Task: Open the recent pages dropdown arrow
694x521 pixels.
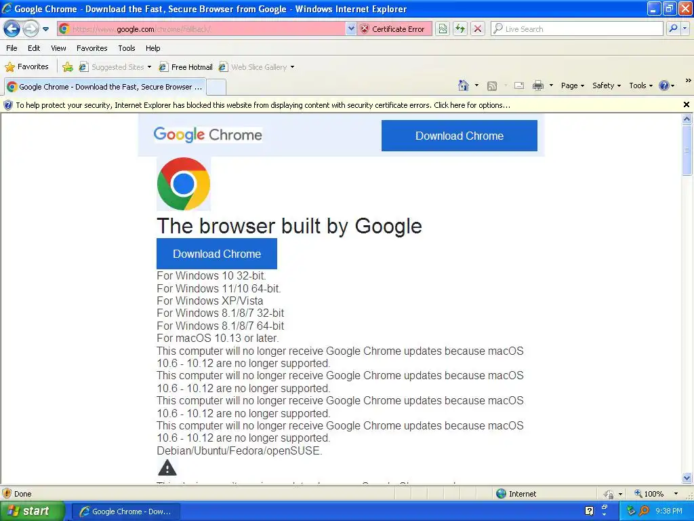Action: [45, 29]
